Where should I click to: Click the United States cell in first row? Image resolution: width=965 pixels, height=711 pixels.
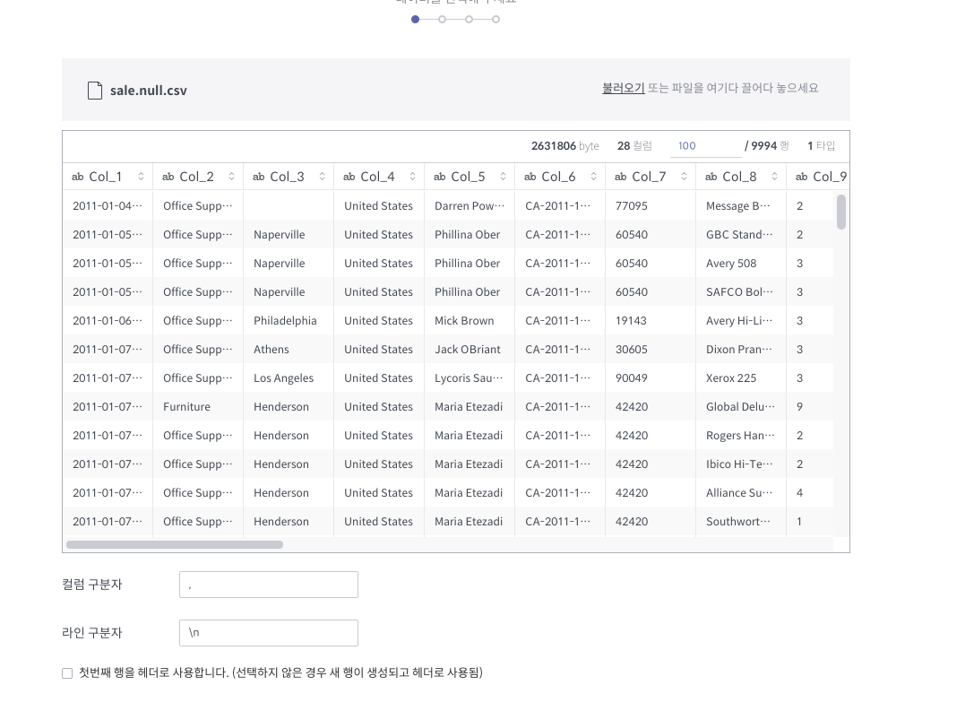[x=378, y=205]
